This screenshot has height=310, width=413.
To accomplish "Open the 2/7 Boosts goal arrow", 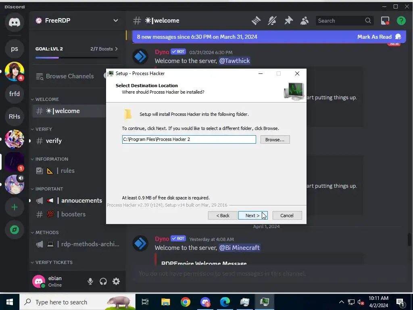I will coord(116,49).
